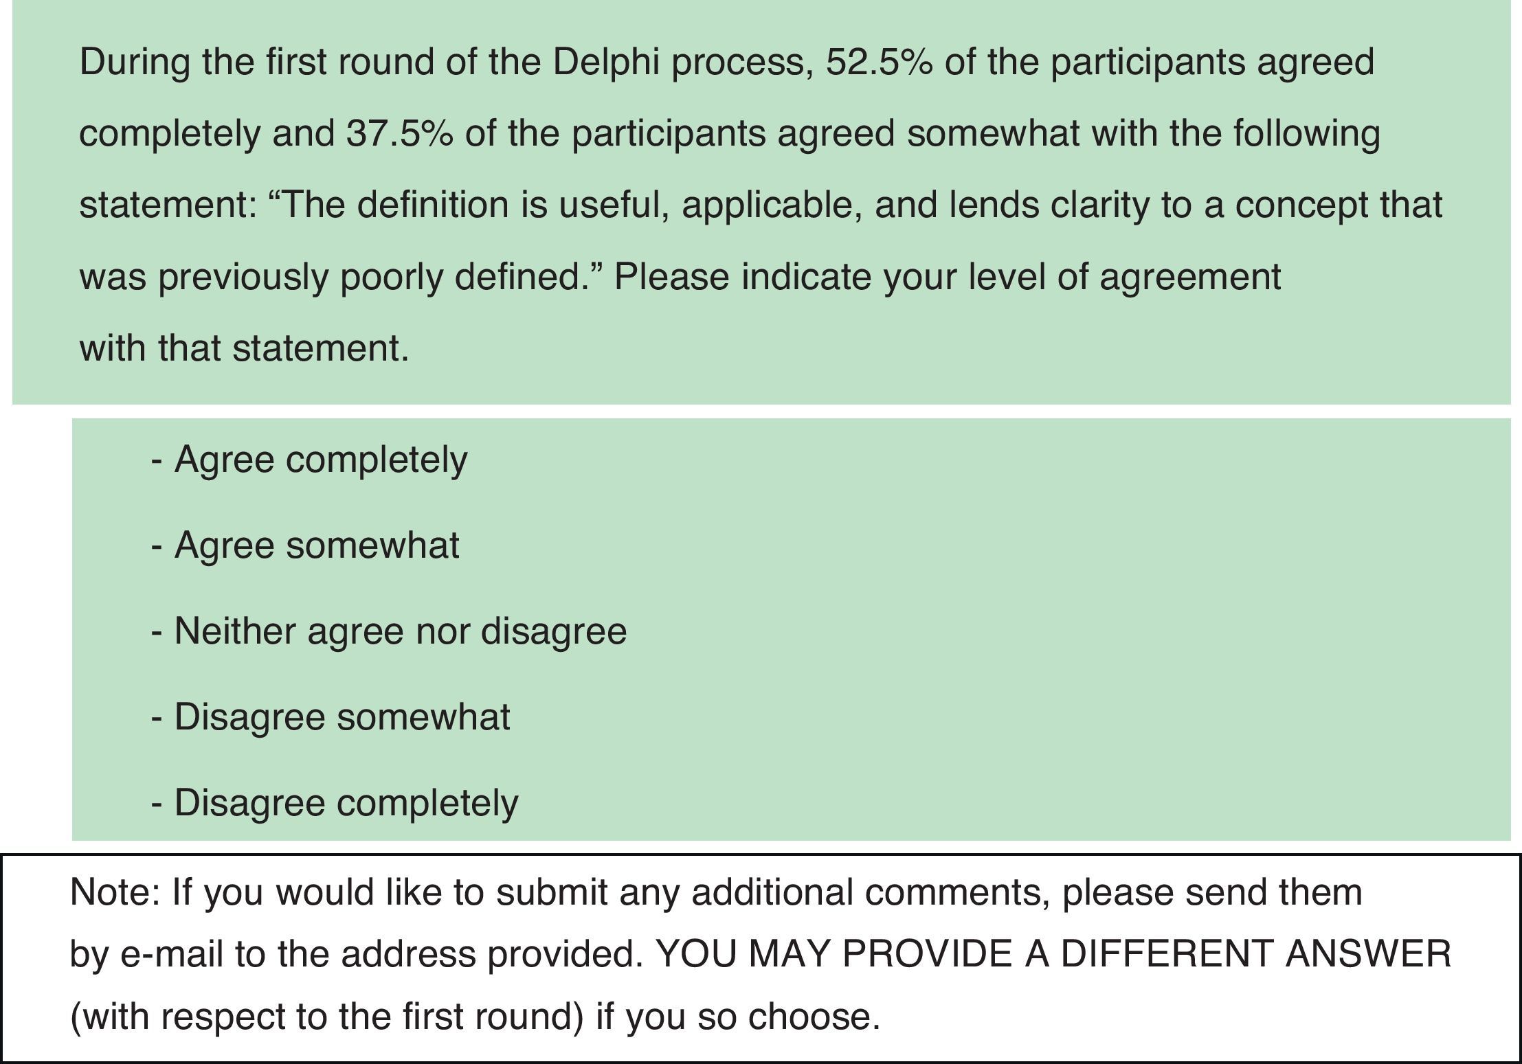The image size is (1522, 1064).
Task: Select the "Disagree somewhat" answer option
Action: click(x=342, y=717)
